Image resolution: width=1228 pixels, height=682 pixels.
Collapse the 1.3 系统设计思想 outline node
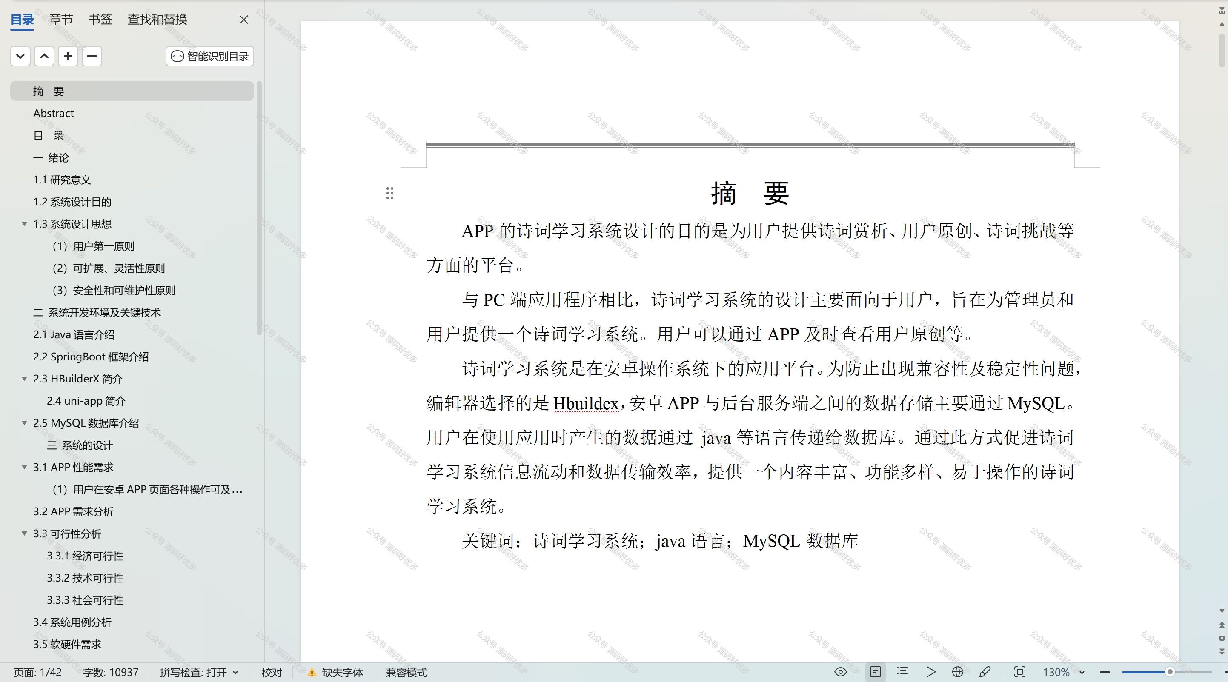point(24,223)
